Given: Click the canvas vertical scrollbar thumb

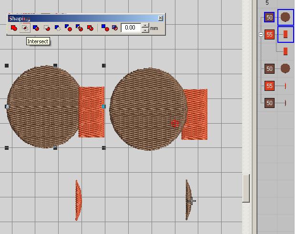Looking at the screenshot, I should (246, 188).
